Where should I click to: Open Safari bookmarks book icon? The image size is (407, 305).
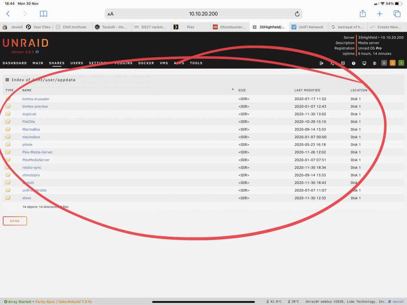tap(44, 14)
